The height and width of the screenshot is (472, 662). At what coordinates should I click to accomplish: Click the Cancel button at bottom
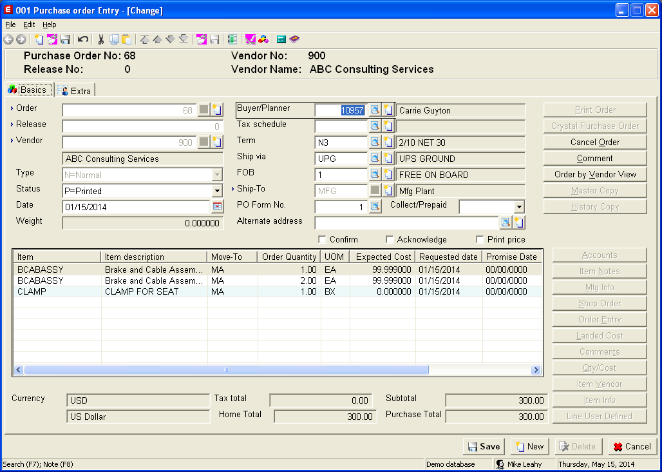point(632,447)
